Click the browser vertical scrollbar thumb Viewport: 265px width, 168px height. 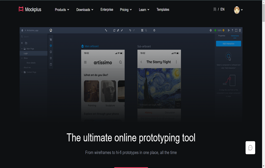pos(264,13)
